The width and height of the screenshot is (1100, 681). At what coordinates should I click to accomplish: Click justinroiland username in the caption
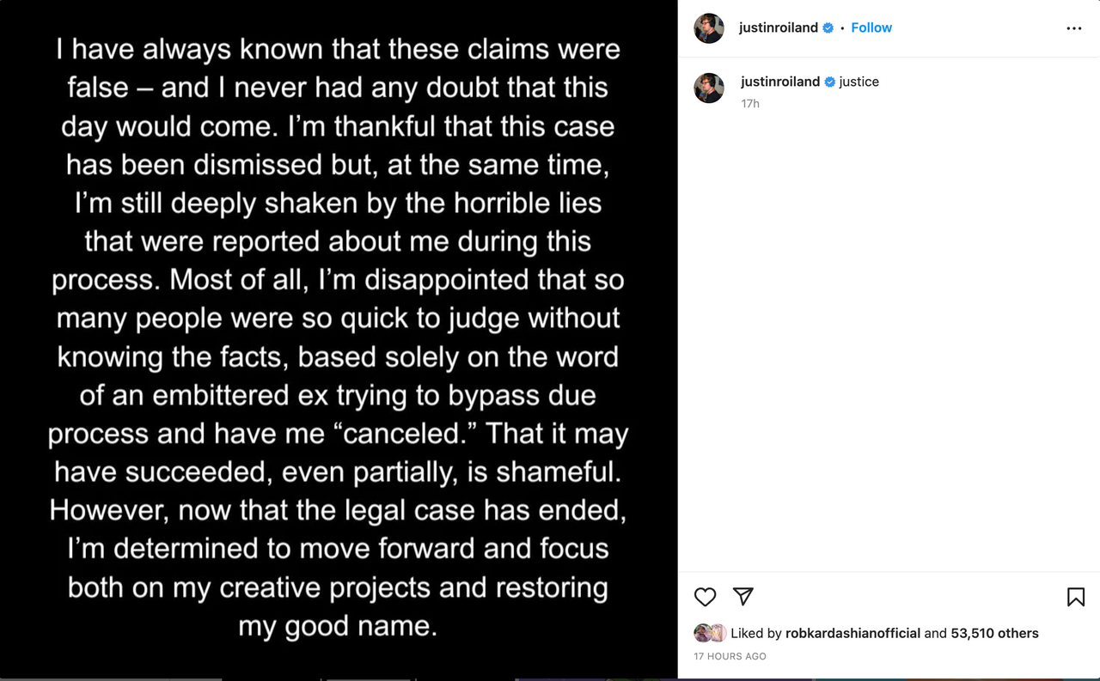pyautogui.click(x=780, y=81)
